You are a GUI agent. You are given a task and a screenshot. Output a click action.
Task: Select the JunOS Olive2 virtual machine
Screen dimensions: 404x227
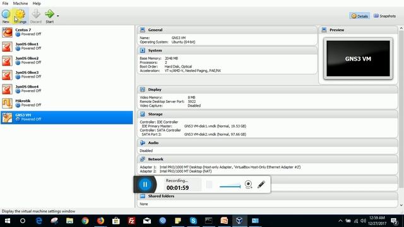[67, 61]
